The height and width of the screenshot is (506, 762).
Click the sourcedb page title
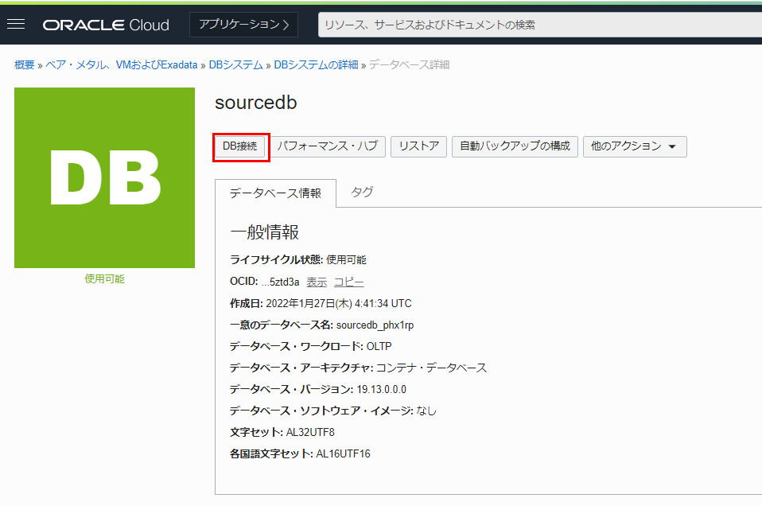pos(255,103)
